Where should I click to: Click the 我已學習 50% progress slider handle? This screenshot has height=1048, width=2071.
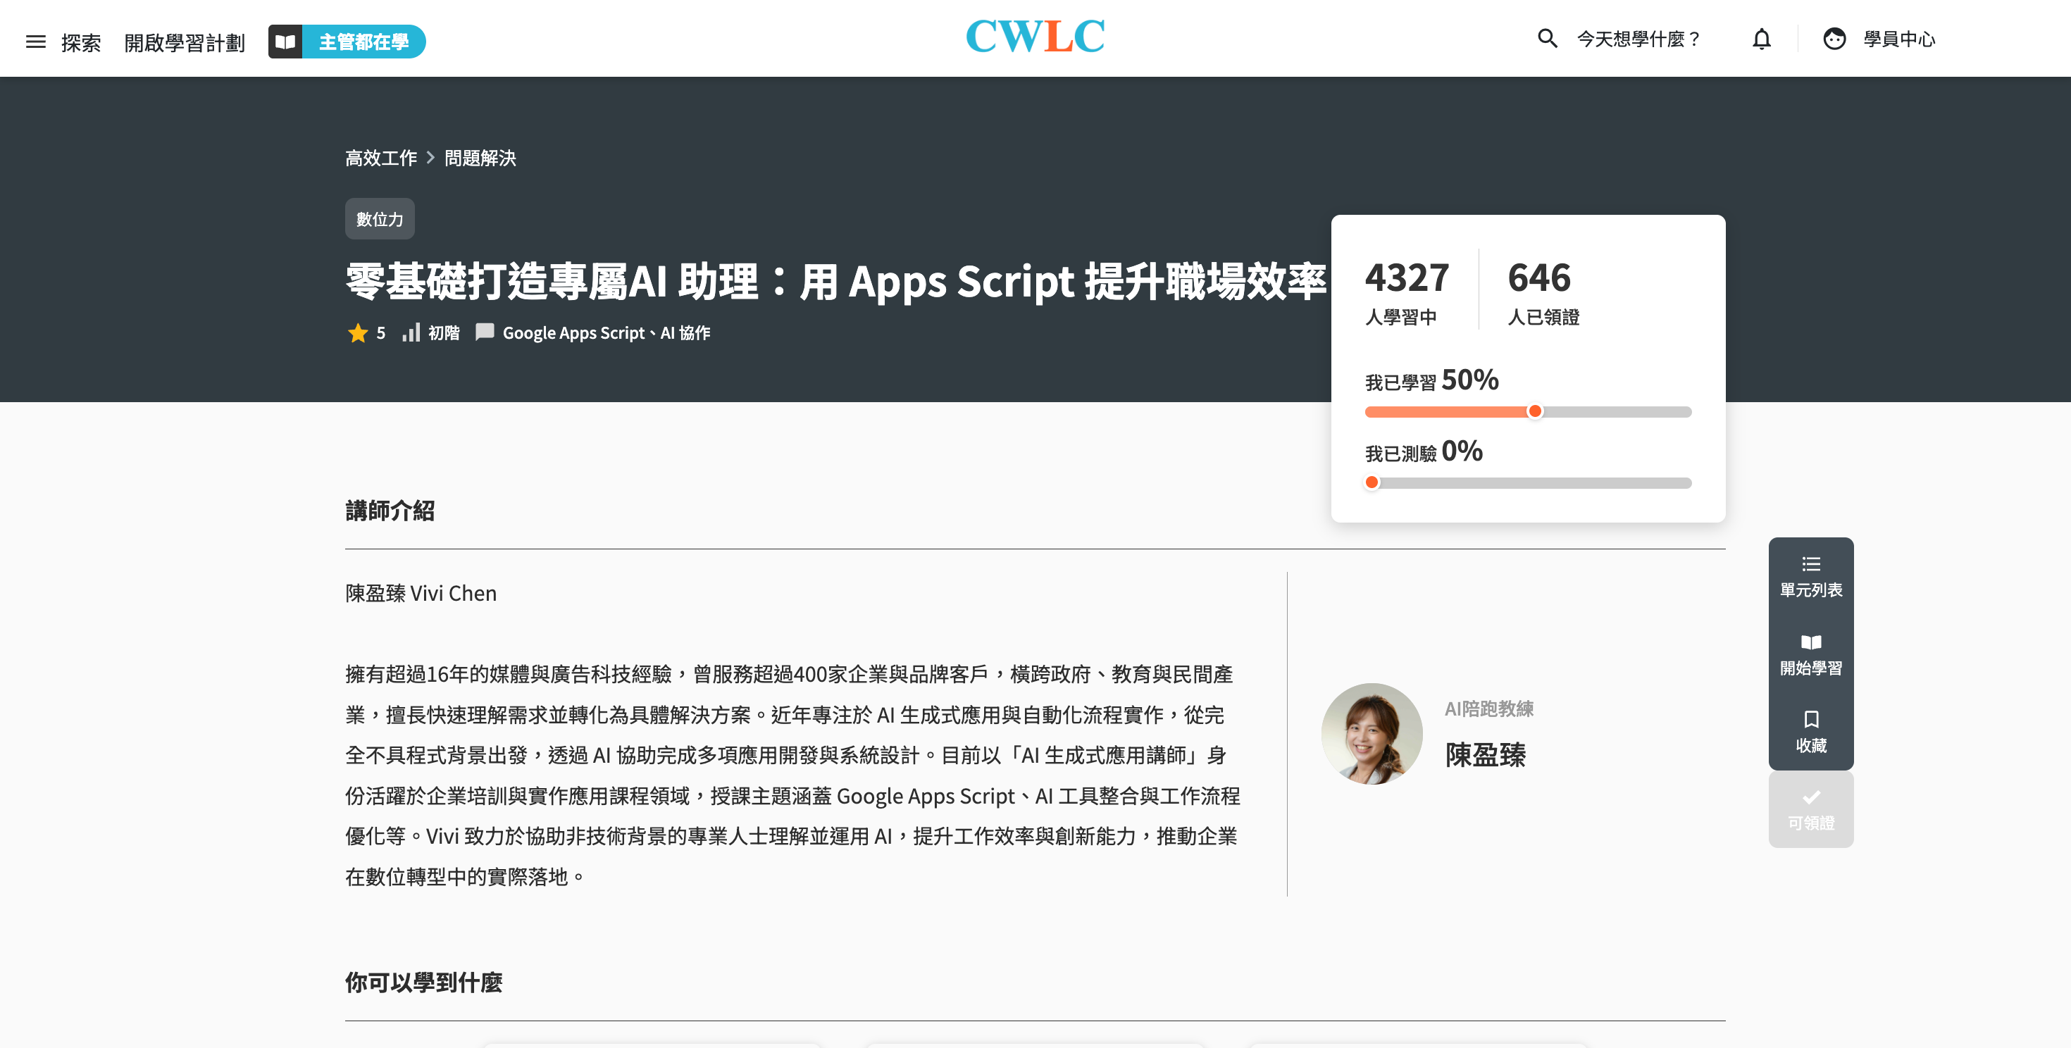coord(1535,411)
